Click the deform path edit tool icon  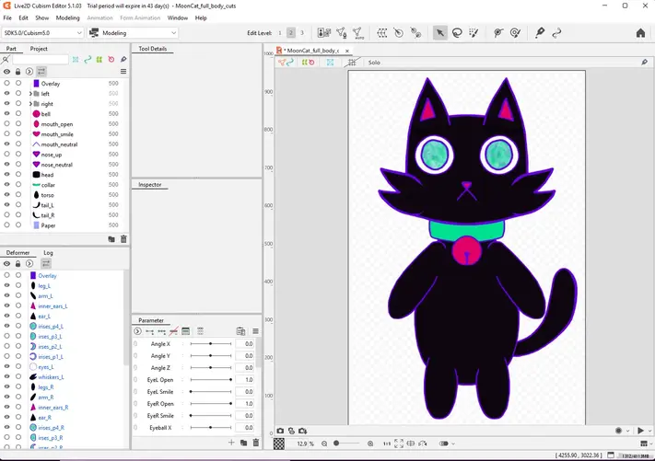[498, 33]
